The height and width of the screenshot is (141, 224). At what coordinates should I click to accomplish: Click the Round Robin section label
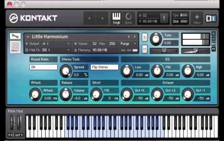[x=43, y=59]
